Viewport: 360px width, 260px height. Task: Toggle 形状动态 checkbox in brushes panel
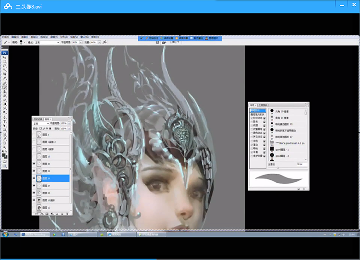[x=252, y=118]
